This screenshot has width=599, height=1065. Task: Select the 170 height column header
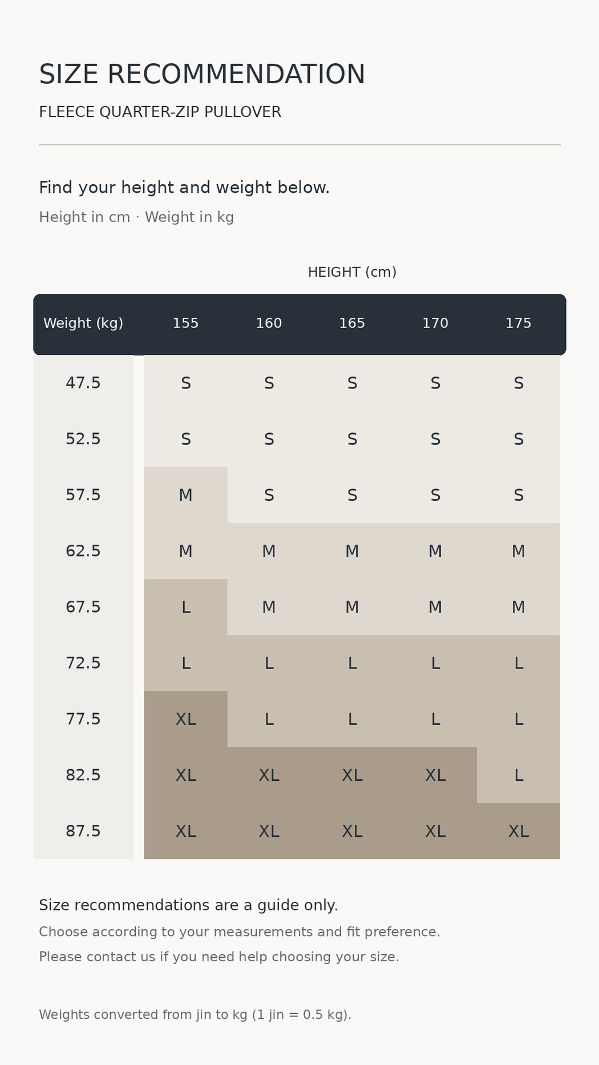(435, 323)
